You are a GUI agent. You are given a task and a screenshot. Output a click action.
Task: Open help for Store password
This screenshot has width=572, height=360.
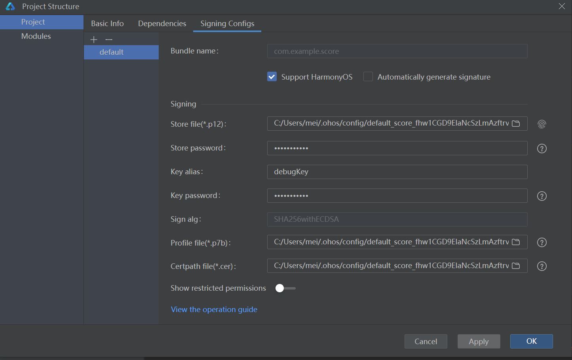pyautogui.click(x=542, y=149)
